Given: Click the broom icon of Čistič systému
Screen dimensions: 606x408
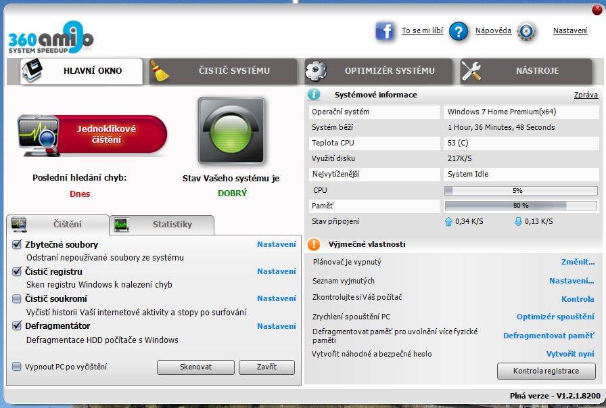Looking at the screenshot, I should 159,71.
